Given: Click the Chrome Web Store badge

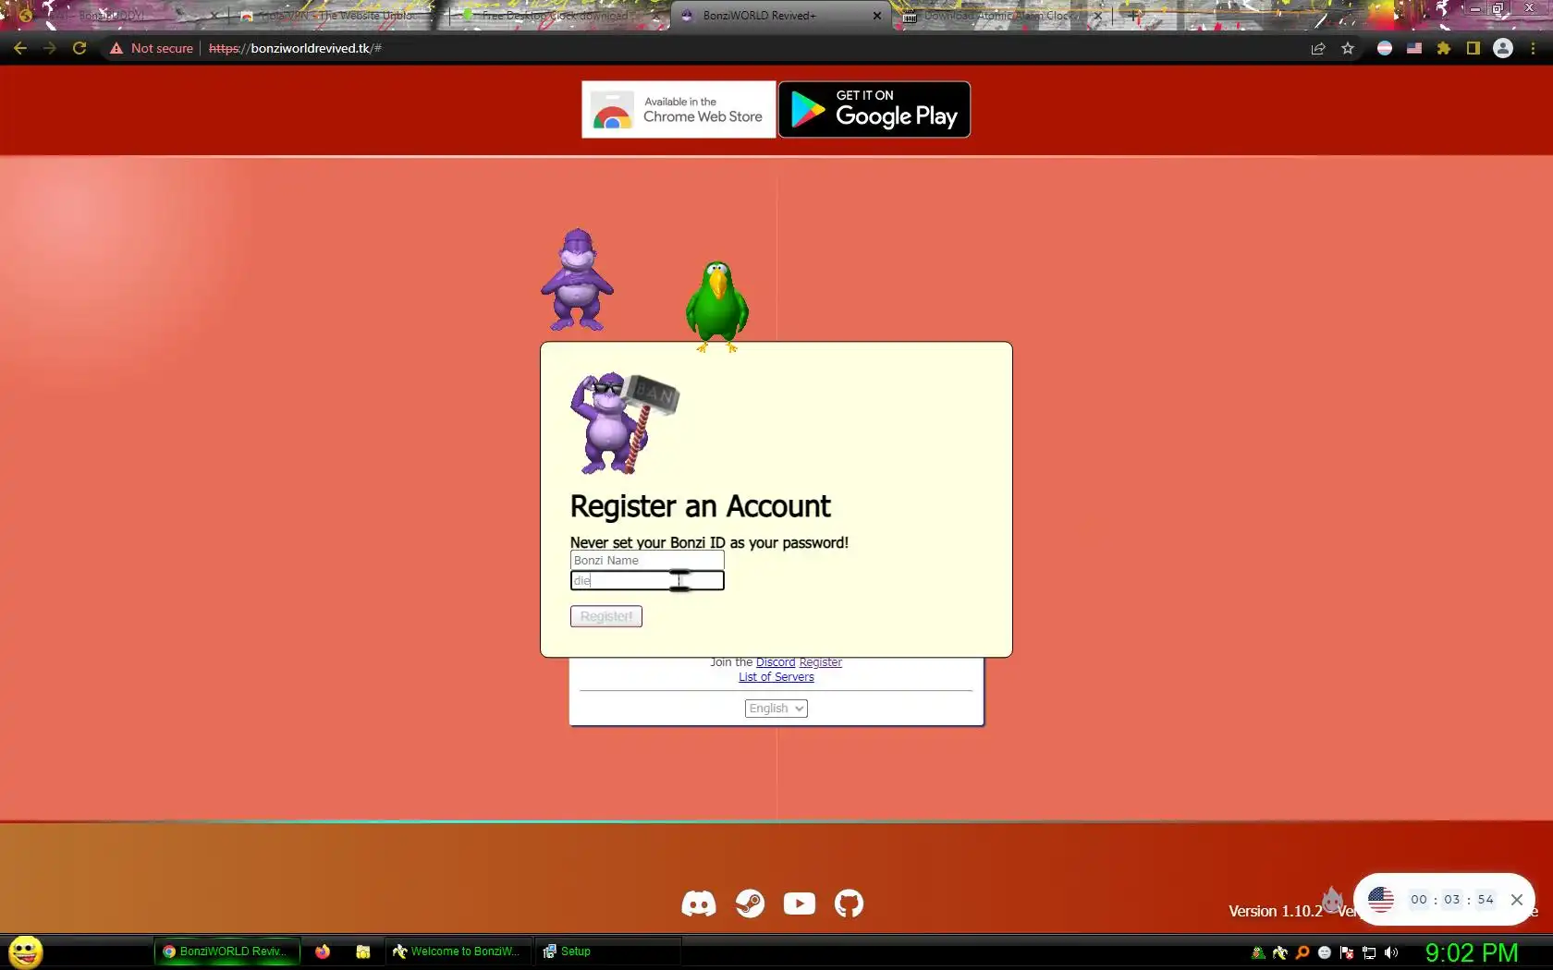Looking at the screenshot, I should tap(679, 109).
